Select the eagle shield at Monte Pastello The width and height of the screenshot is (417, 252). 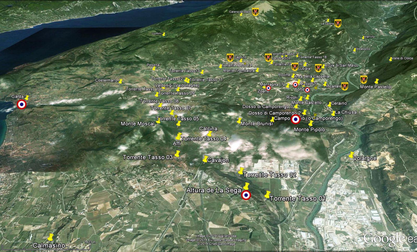[x=364, y=79]
